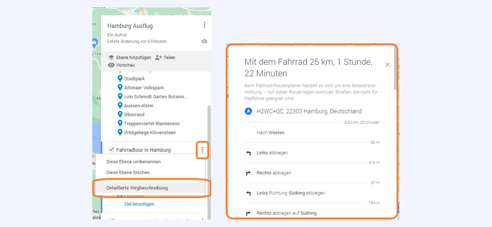Select Elbstrand in the list
Image resolution: width=492 pixels, height=227 pixels.
(x=134, y=115)
